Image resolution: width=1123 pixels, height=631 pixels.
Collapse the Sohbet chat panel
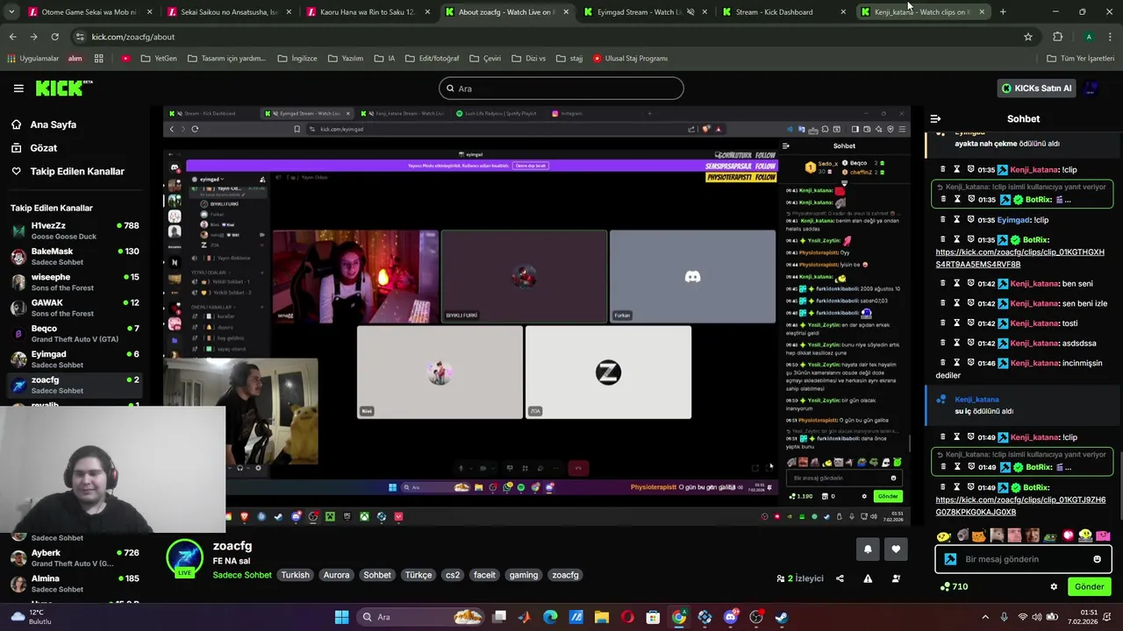(935, 118)
